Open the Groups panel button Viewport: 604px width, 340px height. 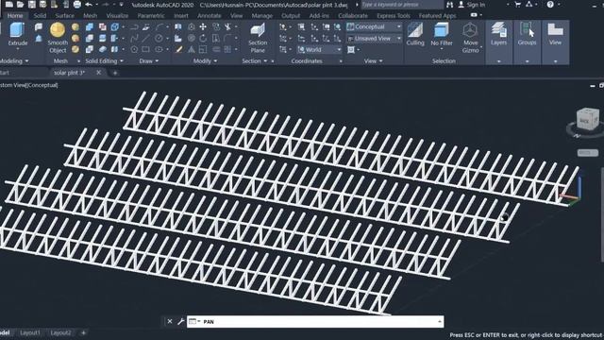pyautogui.click(x=527, y=34)
